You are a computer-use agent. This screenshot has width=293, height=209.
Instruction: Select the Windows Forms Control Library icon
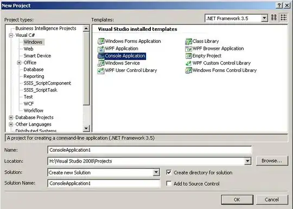click(188, 70)
